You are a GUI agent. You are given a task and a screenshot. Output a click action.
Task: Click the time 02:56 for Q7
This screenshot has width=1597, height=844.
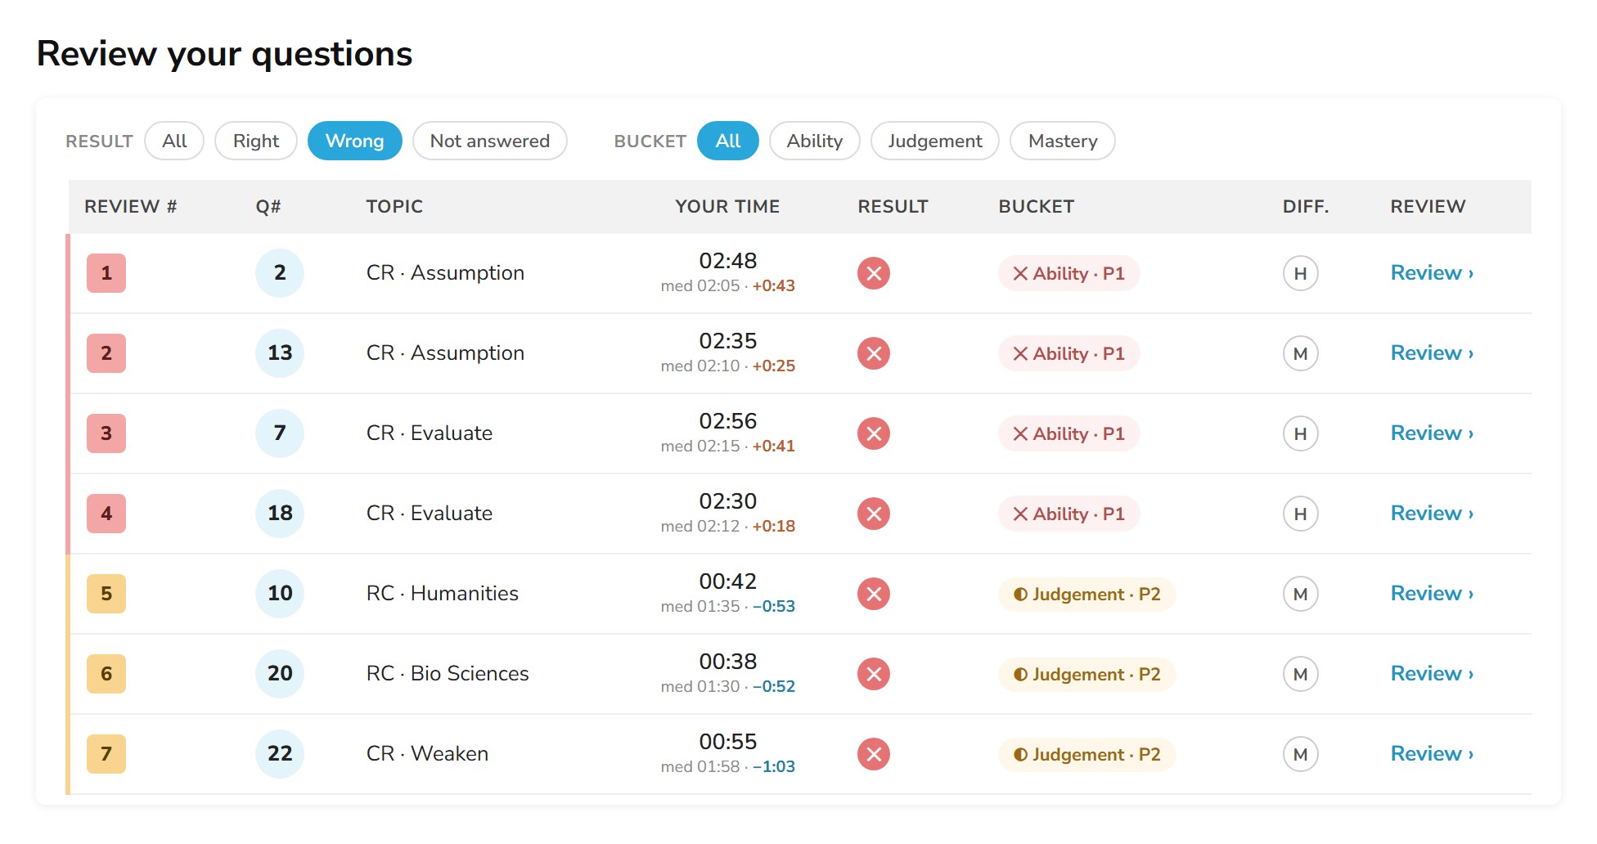pos(727,421)
